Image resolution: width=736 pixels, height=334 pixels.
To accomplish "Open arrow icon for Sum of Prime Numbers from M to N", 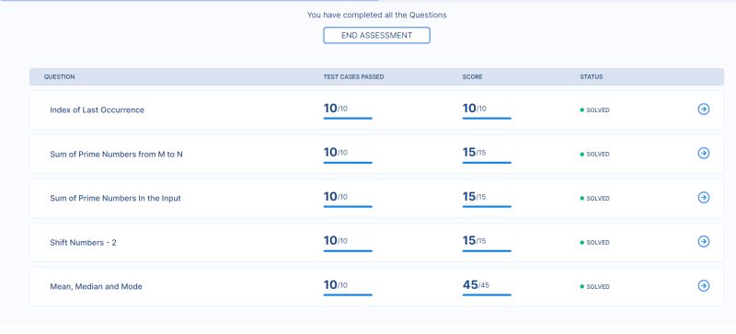I will click(703, 154).
